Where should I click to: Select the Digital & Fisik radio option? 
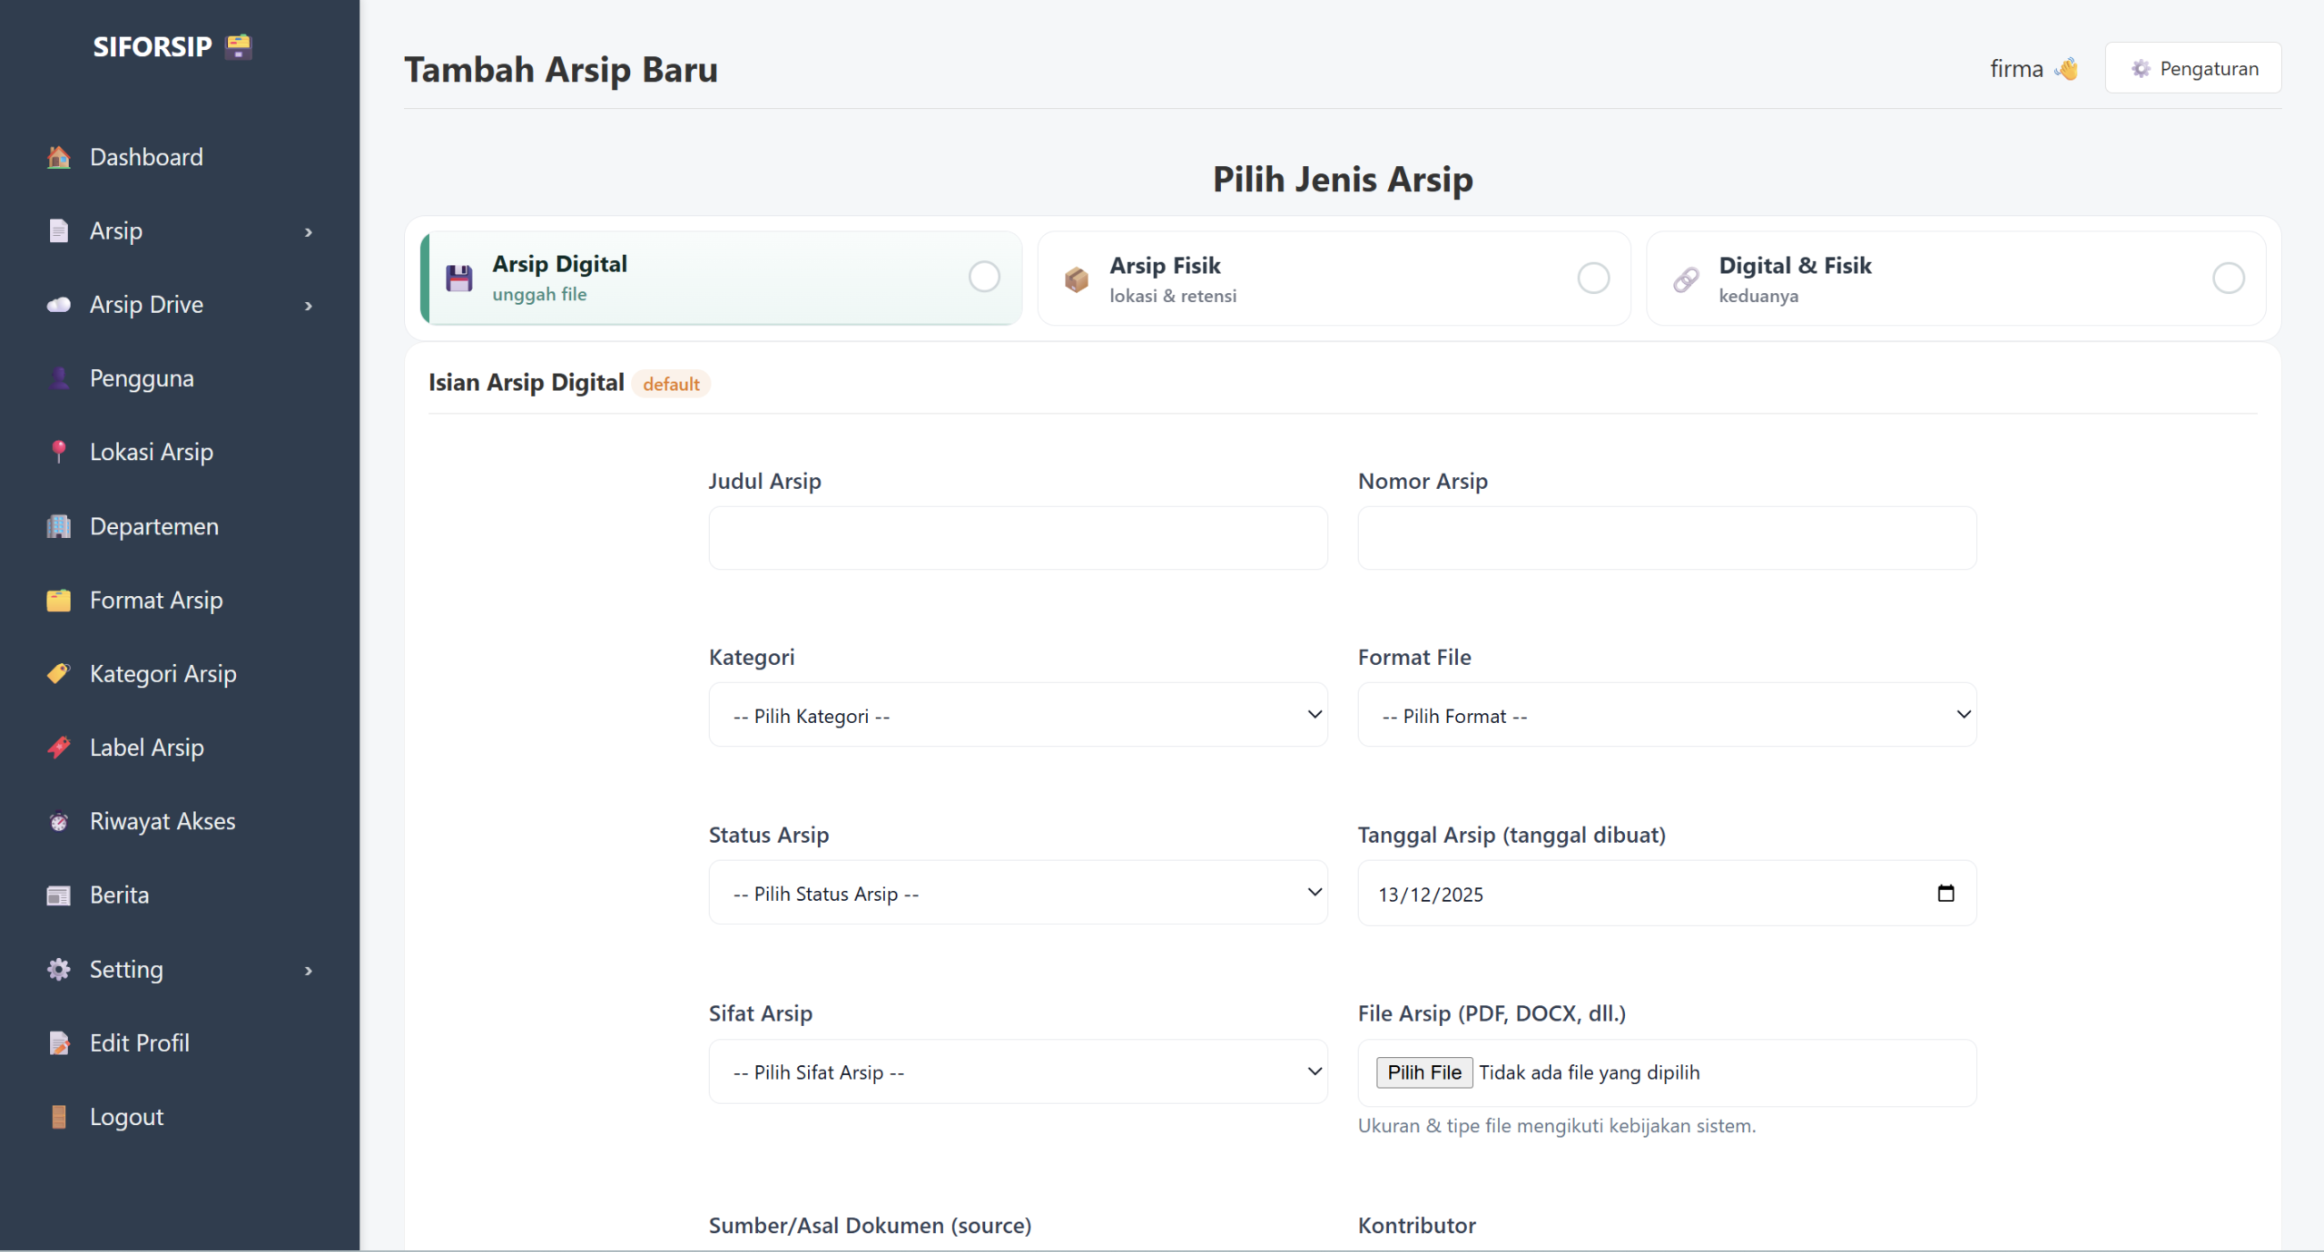(2228, 279)
